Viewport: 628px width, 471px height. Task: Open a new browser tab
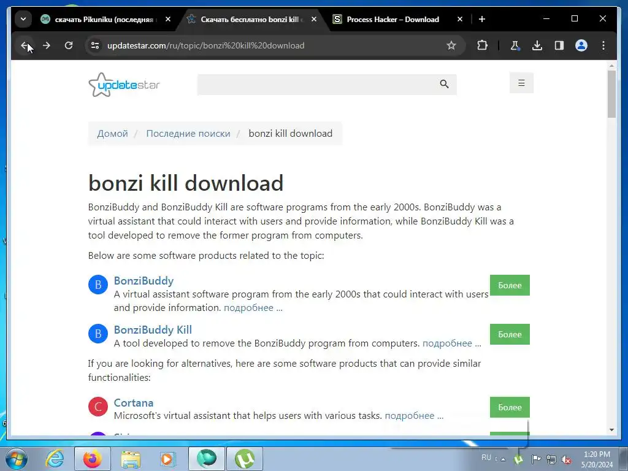click(482, 19)
